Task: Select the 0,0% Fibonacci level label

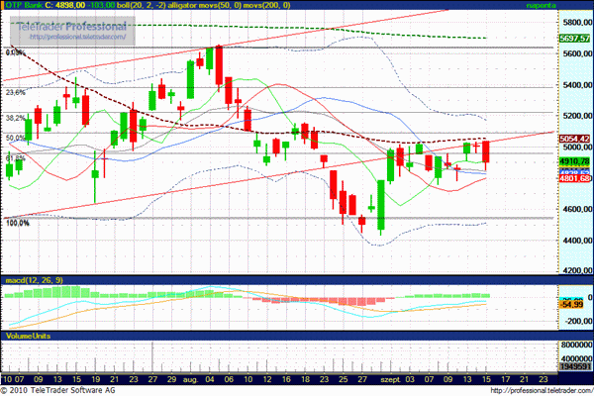Action: [x=15, y=53]
